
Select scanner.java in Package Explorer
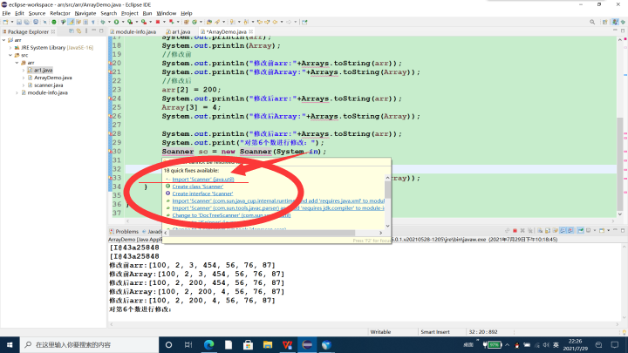point(46,85)
